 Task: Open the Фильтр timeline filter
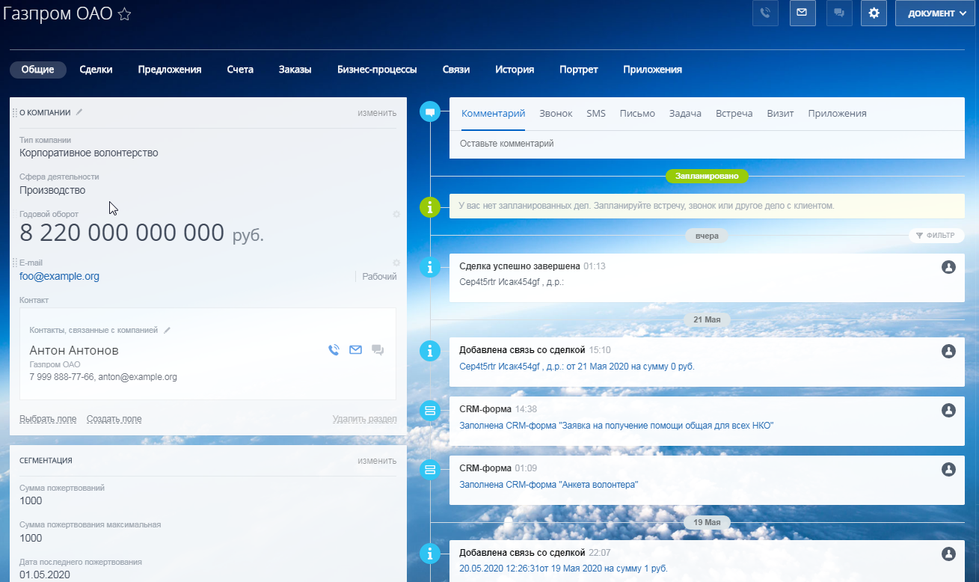(x=936, y=236)
